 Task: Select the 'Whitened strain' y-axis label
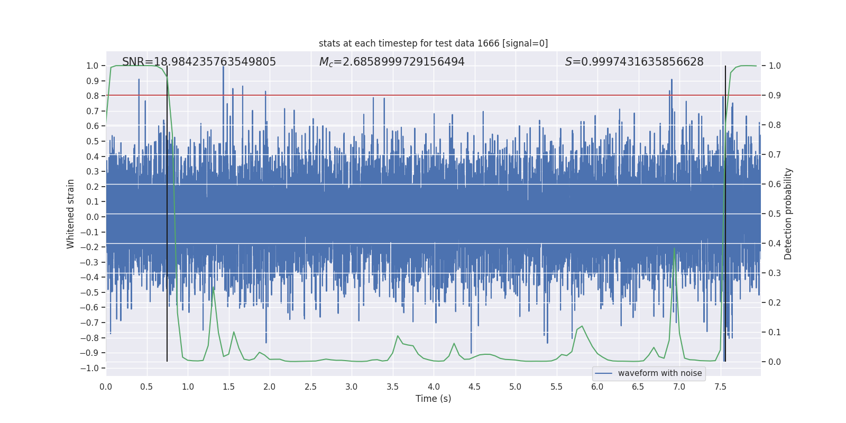coord(71,214)
